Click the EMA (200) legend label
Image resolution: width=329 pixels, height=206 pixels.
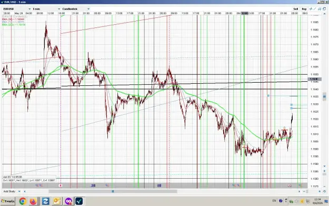click(14, 25)
